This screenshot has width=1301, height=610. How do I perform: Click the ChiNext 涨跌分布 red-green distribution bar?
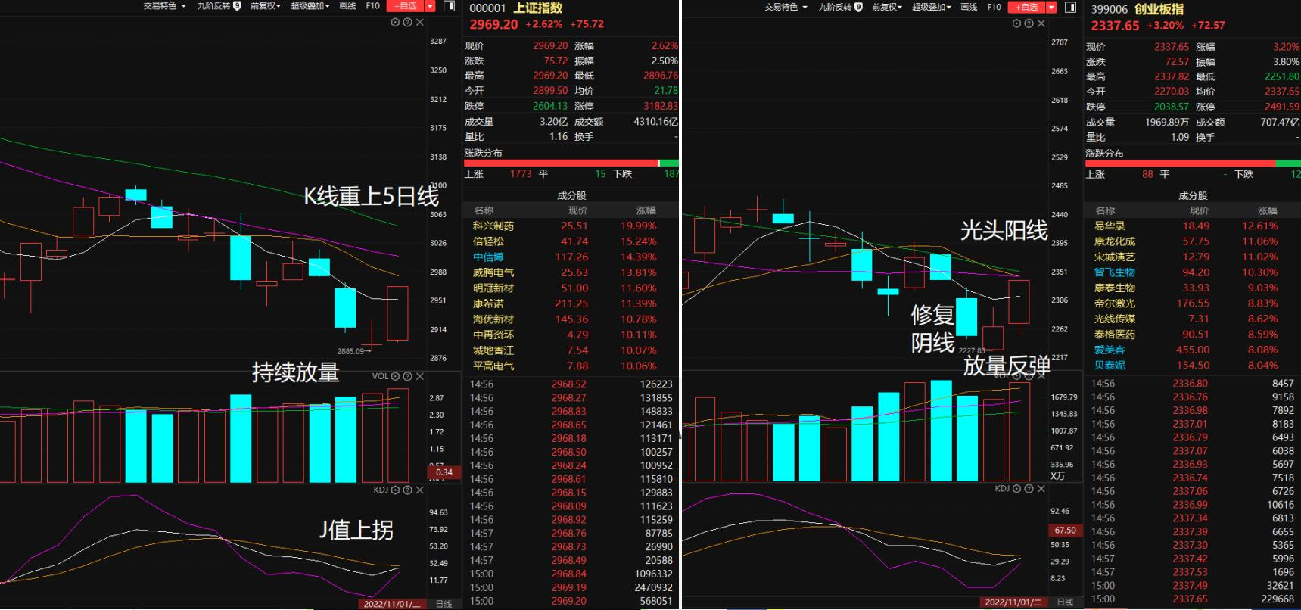pyautogui.click(x=1193, y=163)
